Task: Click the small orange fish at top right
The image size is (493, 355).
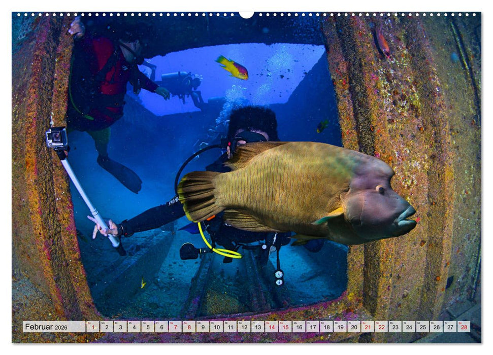Action: [382, 43]
